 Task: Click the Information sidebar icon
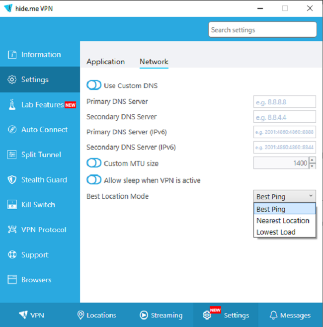coord(12,55)
